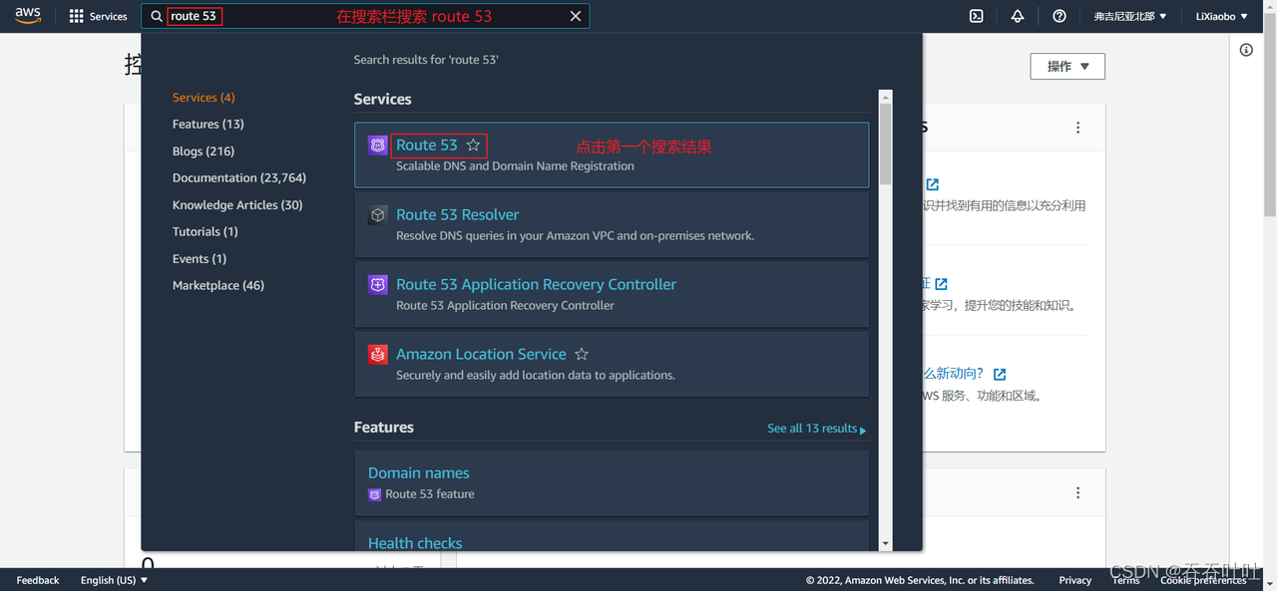
Task: Favorite Route 53 with the star icon
Action: pos(473,145)
